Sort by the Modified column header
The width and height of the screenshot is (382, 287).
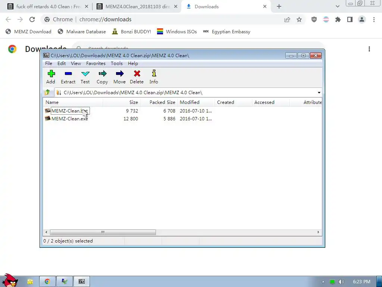click(x=196, y=102)
